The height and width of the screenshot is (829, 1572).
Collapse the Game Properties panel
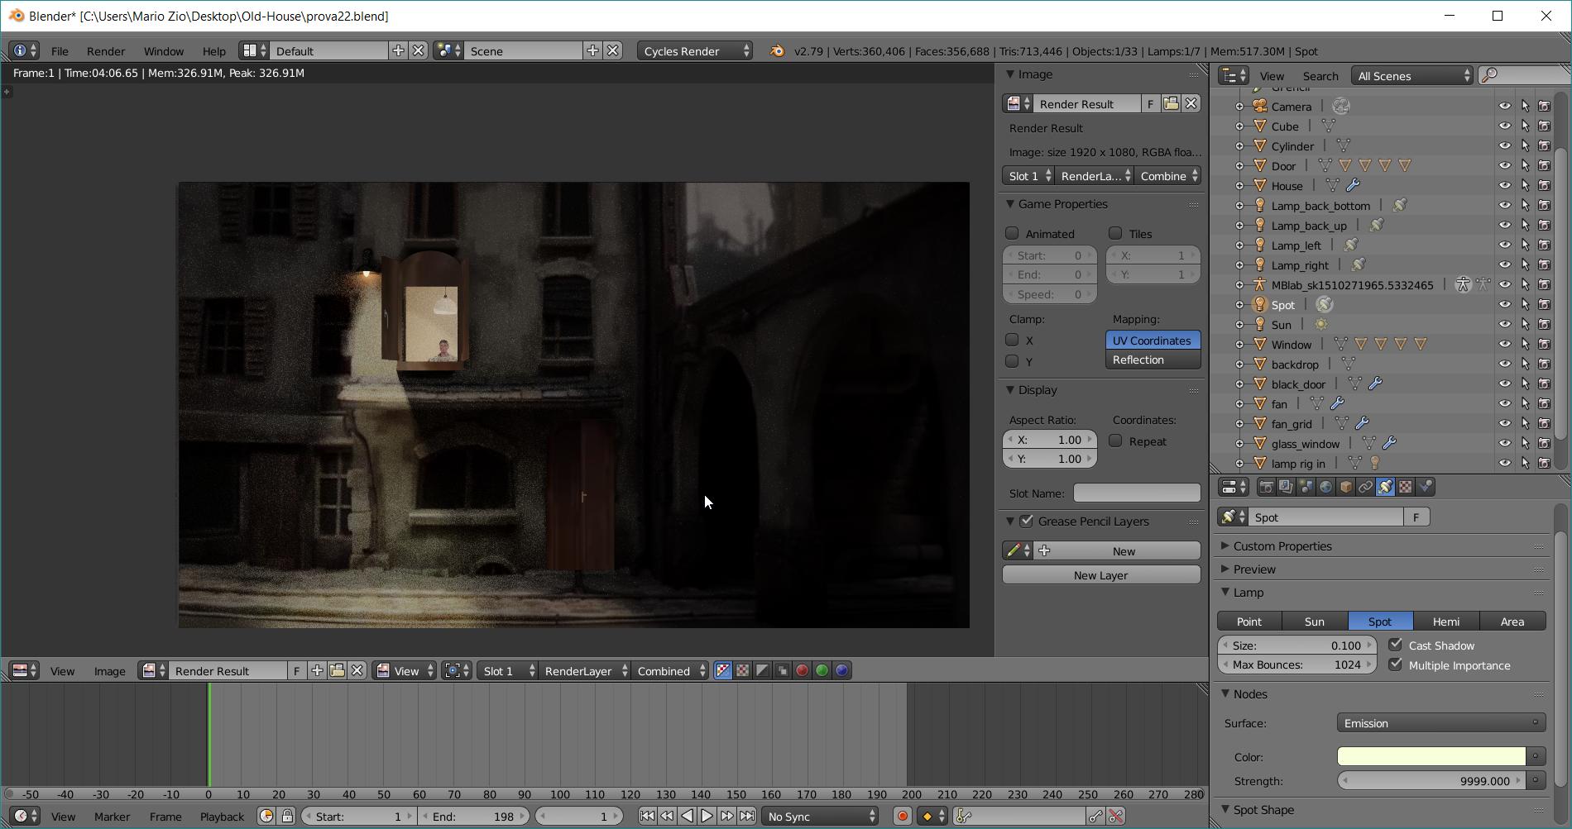[x=1062, y=204]
